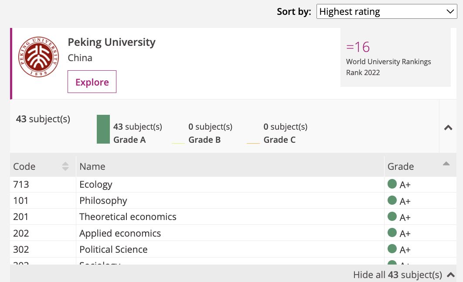The image size is (463, 282).
Task: Click green dot beside Theoretical economics grade
Action: [392, 217]
